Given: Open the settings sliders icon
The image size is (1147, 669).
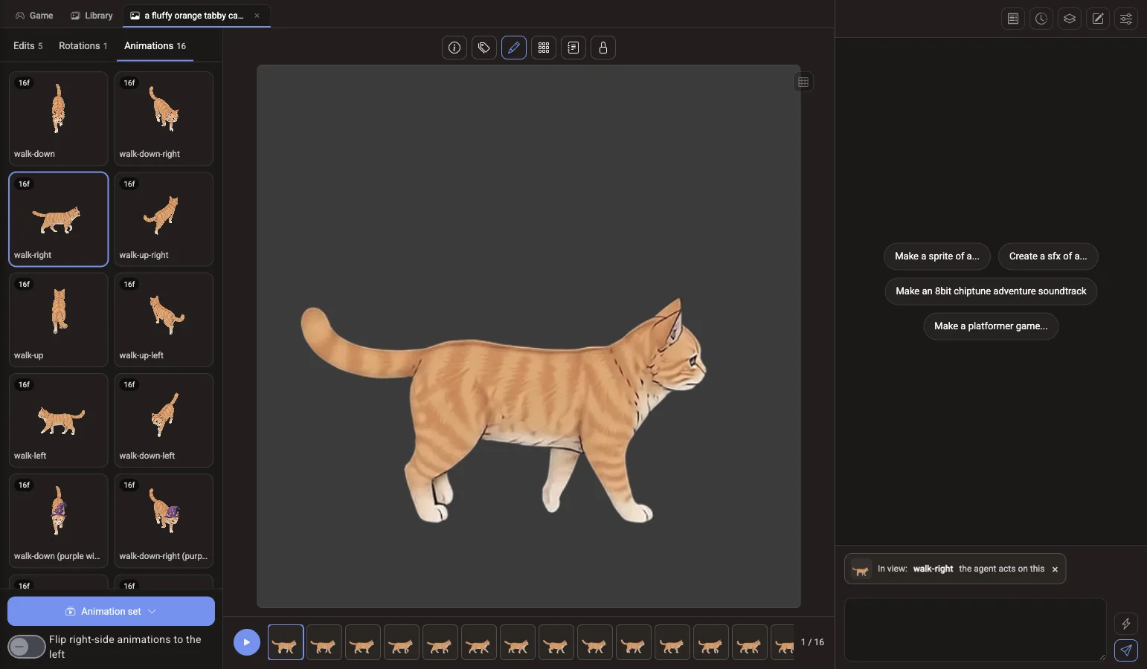Looking at the screenshot, I should [x=1126, y=19].
